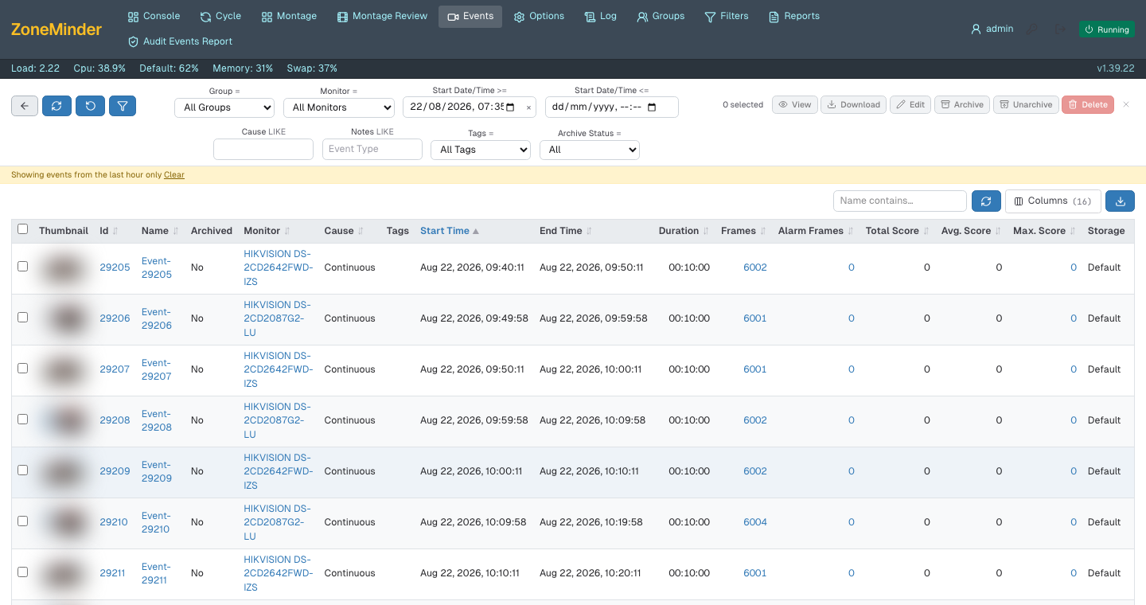Screen dimensions: 1146x605
Task: Mark the checkbox for Event-29211
Action: [x=23, y=572]
